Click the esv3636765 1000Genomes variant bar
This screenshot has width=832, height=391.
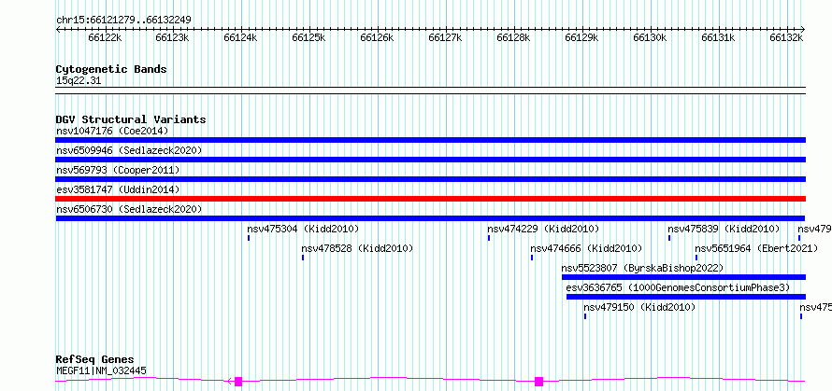tap(686, 297)
